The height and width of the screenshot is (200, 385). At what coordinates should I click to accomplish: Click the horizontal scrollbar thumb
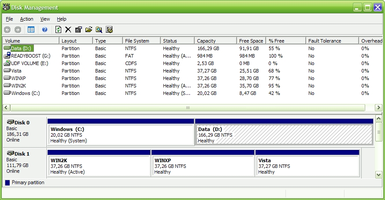[x=188, y=107]
